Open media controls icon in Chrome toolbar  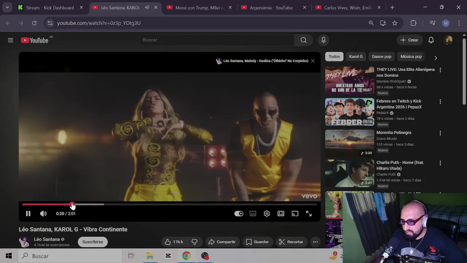[x=433, y=23]
